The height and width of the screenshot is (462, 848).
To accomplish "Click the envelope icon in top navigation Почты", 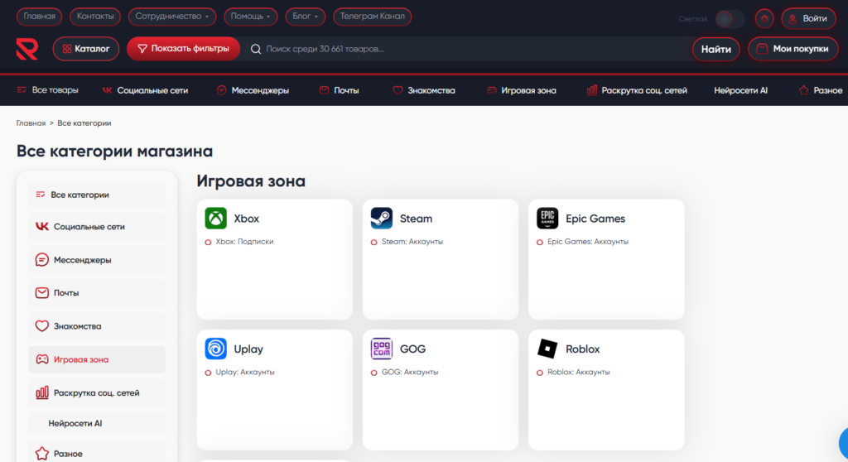I will (324, 90).
